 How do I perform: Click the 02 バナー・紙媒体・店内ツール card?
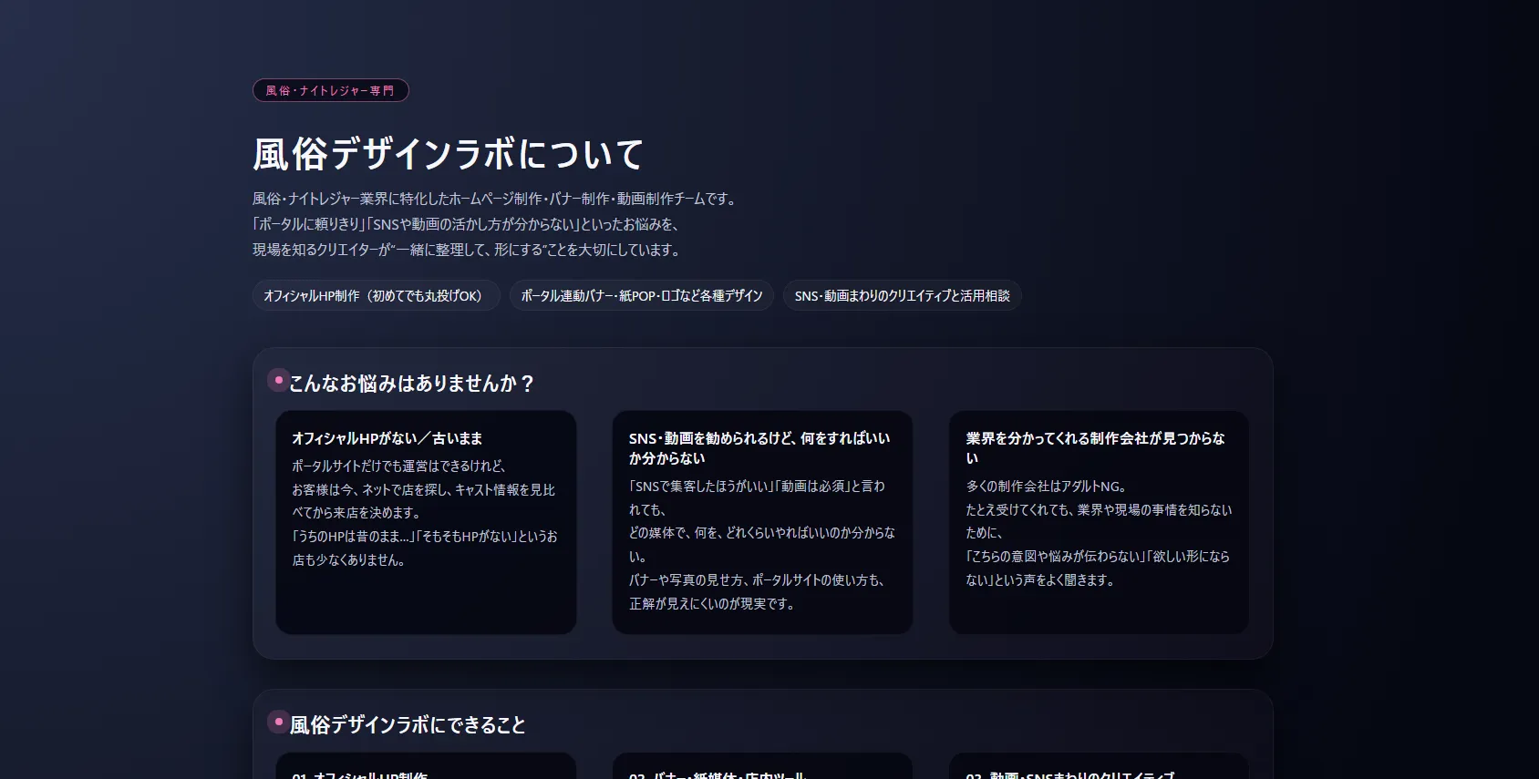point(762,766)
